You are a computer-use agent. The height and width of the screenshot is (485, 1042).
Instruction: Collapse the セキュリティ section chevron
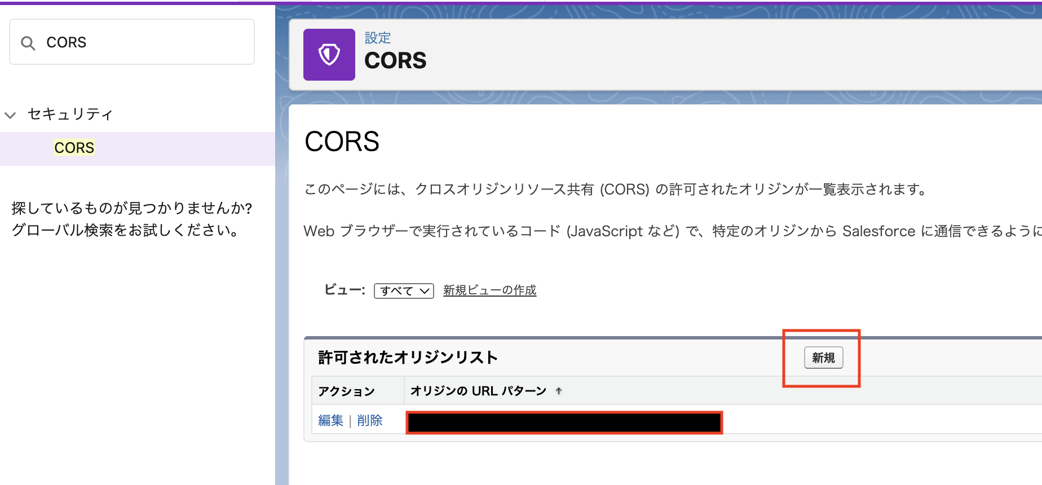point(10,115)
